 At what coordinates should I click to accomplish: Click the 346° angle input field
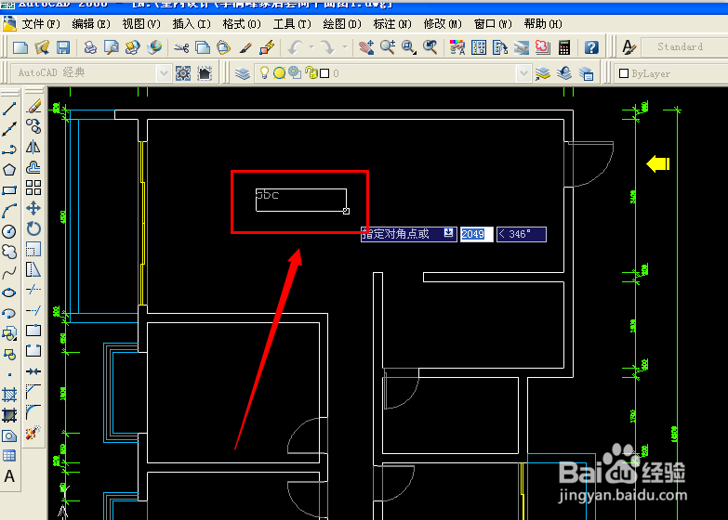[522, 234]
